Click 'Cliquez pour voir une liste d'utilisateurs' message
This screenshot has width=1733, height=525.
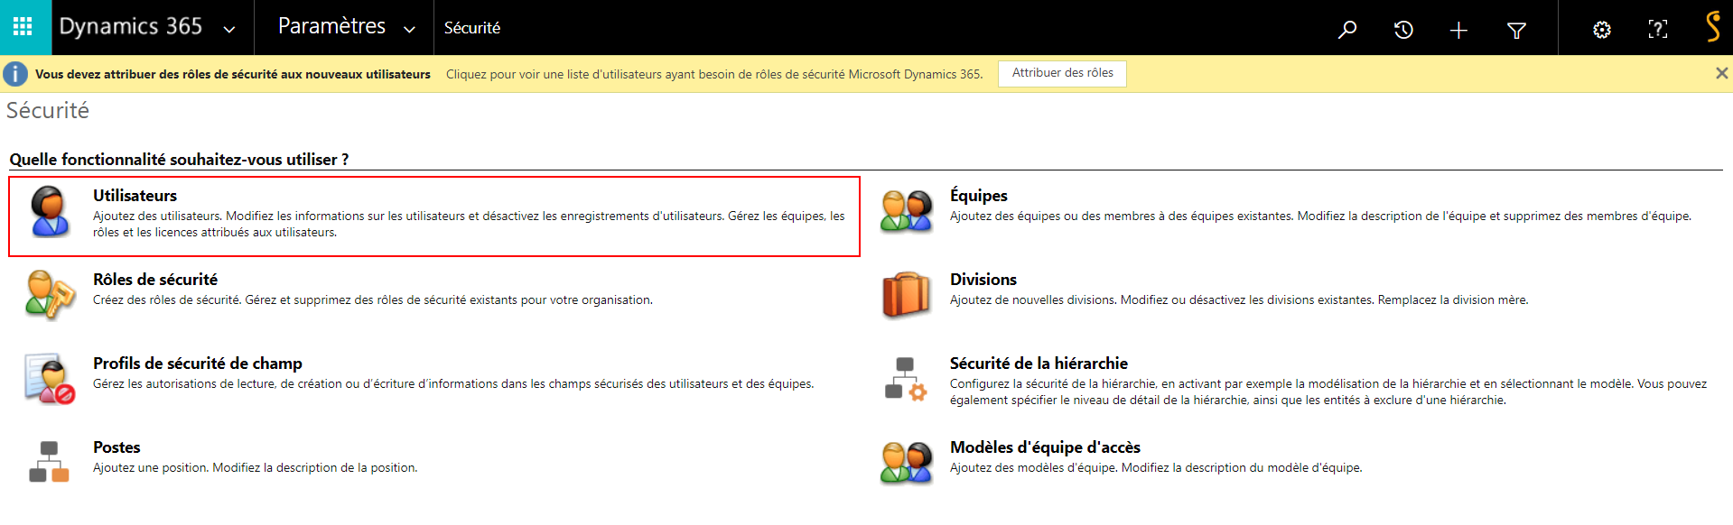coord(714,74)
